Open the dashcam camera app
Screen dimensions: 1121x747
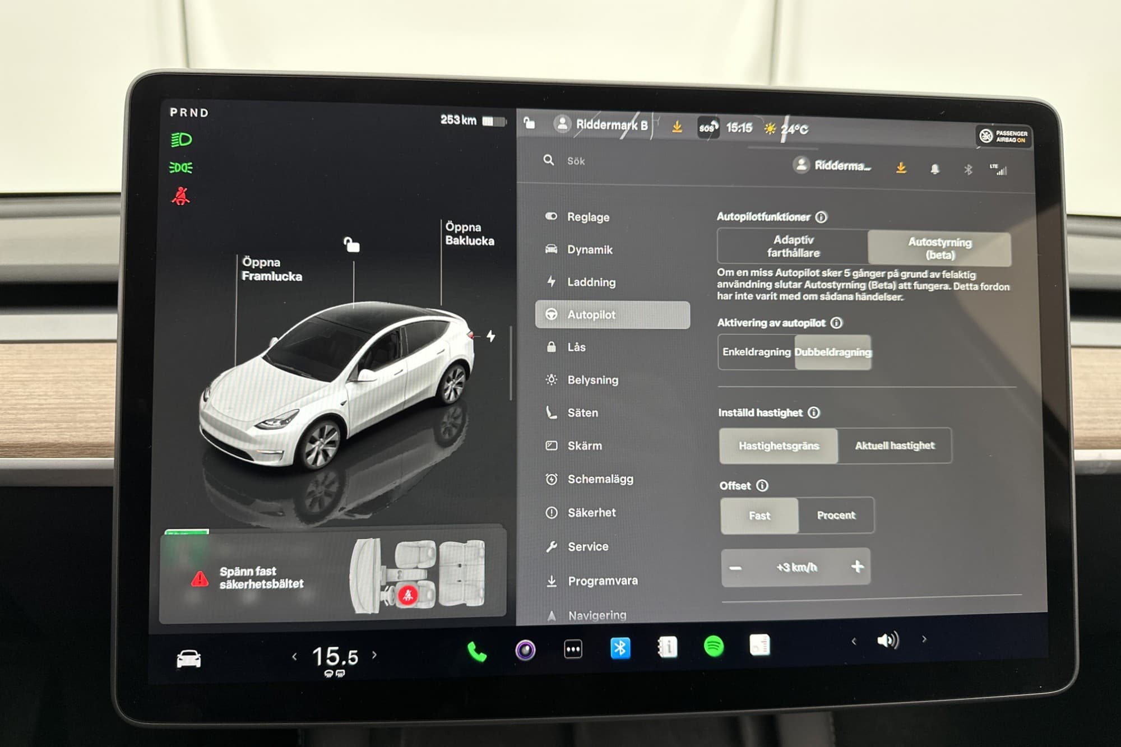[525, 650]
